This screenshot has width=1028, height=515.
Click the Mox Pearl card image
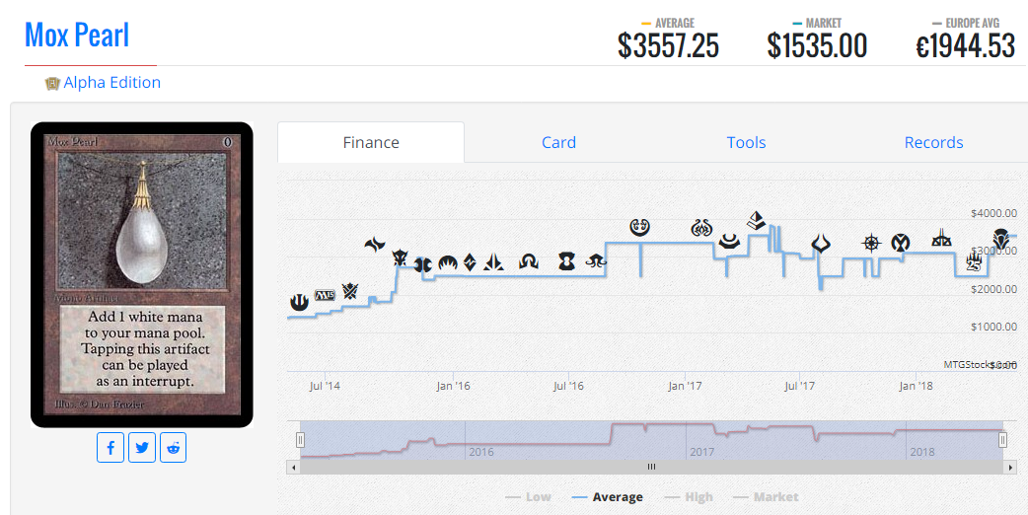(x=142, y=275)
